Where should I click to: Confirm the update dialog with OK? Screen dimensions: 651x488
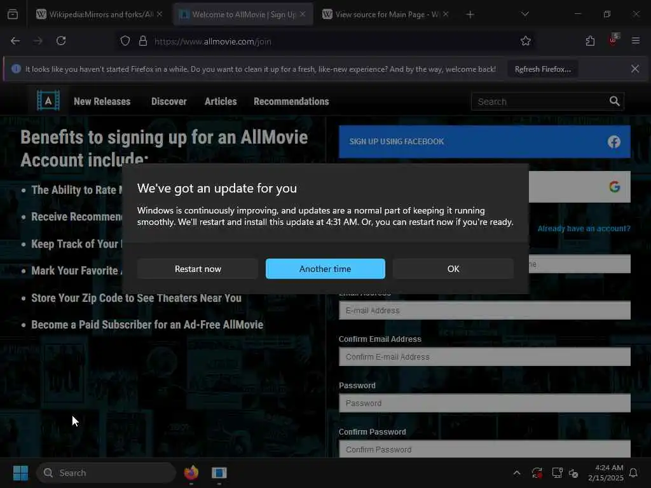453,269
